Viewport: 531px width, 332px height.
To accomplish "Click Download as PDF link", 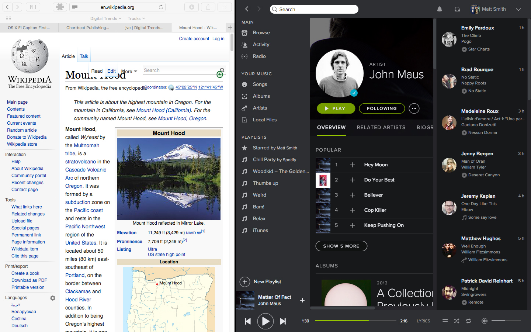I will tap(29, 280).
